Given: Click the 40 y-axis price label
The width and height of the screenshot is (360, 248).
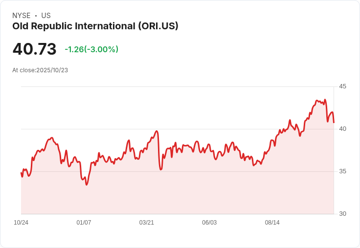Looking at the screenshot, I should (342, 129).
